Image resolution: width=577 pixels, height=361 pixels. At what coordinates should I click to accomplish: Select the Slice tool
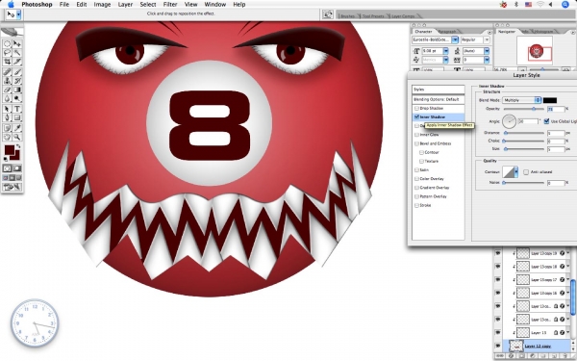pos(17,62)
